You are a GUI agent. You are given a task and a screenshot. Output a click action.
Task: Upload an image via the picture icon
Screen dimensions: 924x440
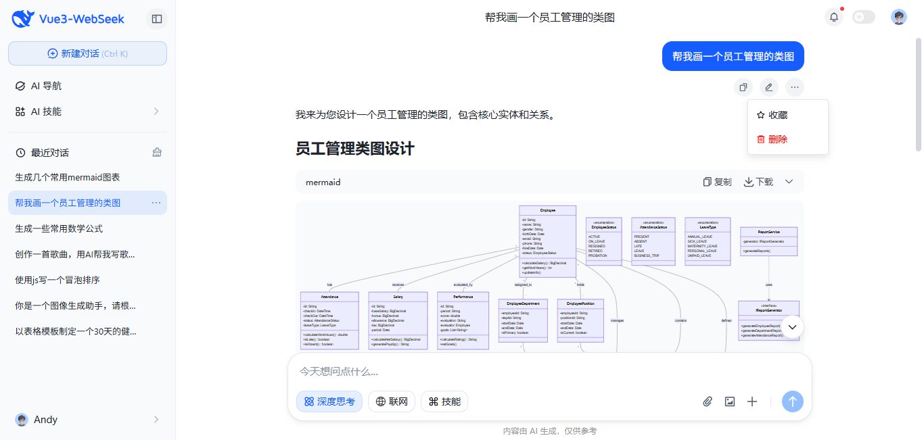point(730,401)
